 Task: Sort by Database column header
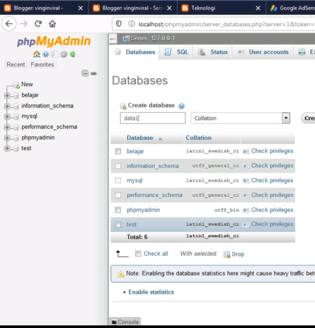pos(140,138)
